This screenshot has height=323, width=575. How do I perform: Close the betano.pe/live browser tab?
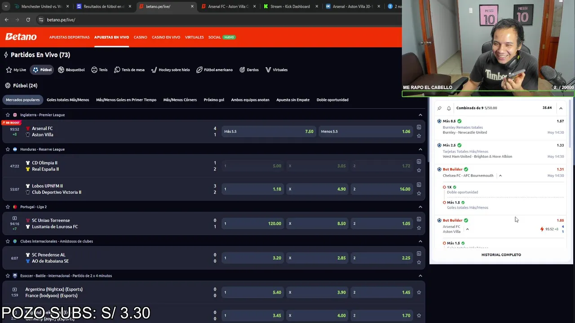click(x=192, y=6)
